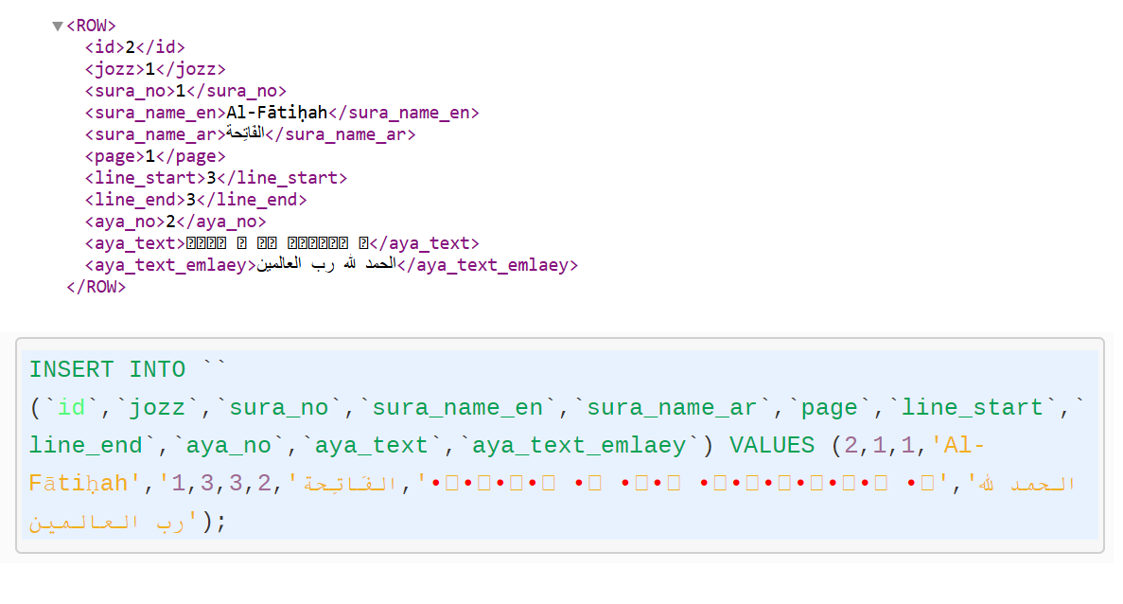Click the opening line_start XML tag
The width and height of the screenshot is (1123, 604).
click(x=145, y=178)
